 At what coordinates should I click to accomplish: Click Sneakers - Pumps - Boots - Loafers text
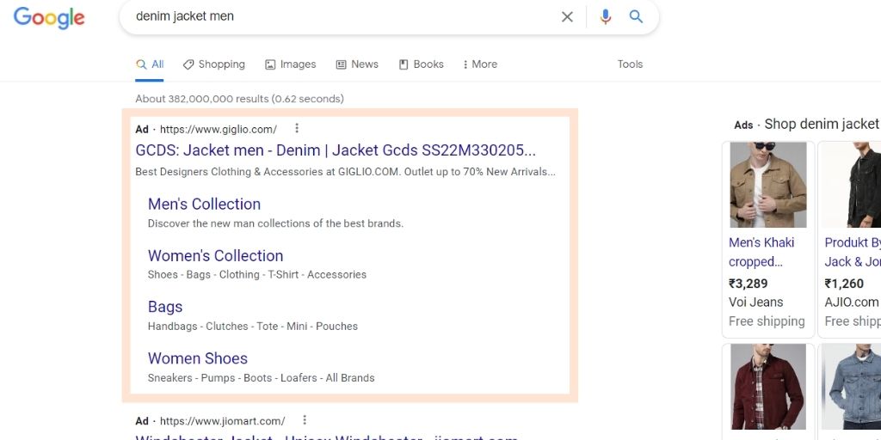point(261,378)
